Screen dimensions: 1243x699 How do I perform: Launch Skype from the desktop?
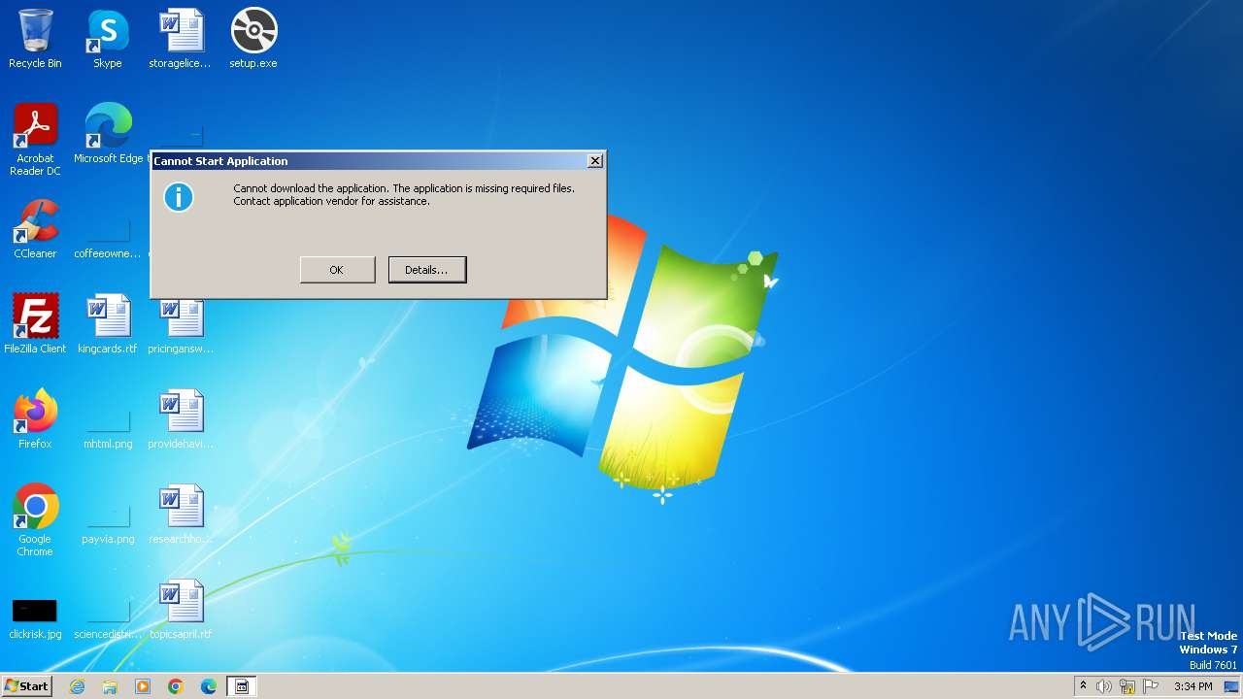(108, 39)
